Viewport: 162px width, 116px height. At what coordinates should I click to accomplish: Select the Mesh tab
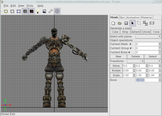pyautogui.click(x=114, y=17)
